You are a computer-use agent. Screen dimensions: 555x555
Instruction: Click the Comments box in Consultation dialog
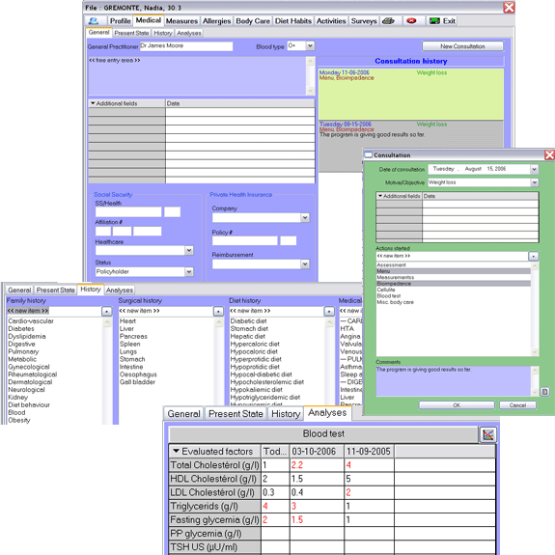[x=454, y=381]
